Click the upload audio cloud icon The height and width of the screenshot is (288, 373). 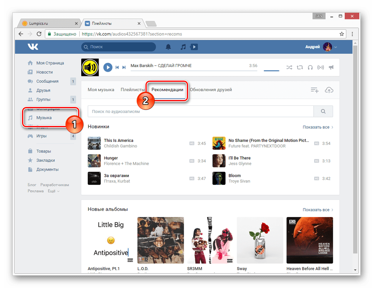tap(329, 90)
